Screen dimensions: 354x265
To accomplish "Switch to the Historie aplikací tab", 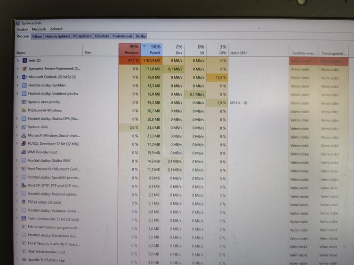I will 57,36.
